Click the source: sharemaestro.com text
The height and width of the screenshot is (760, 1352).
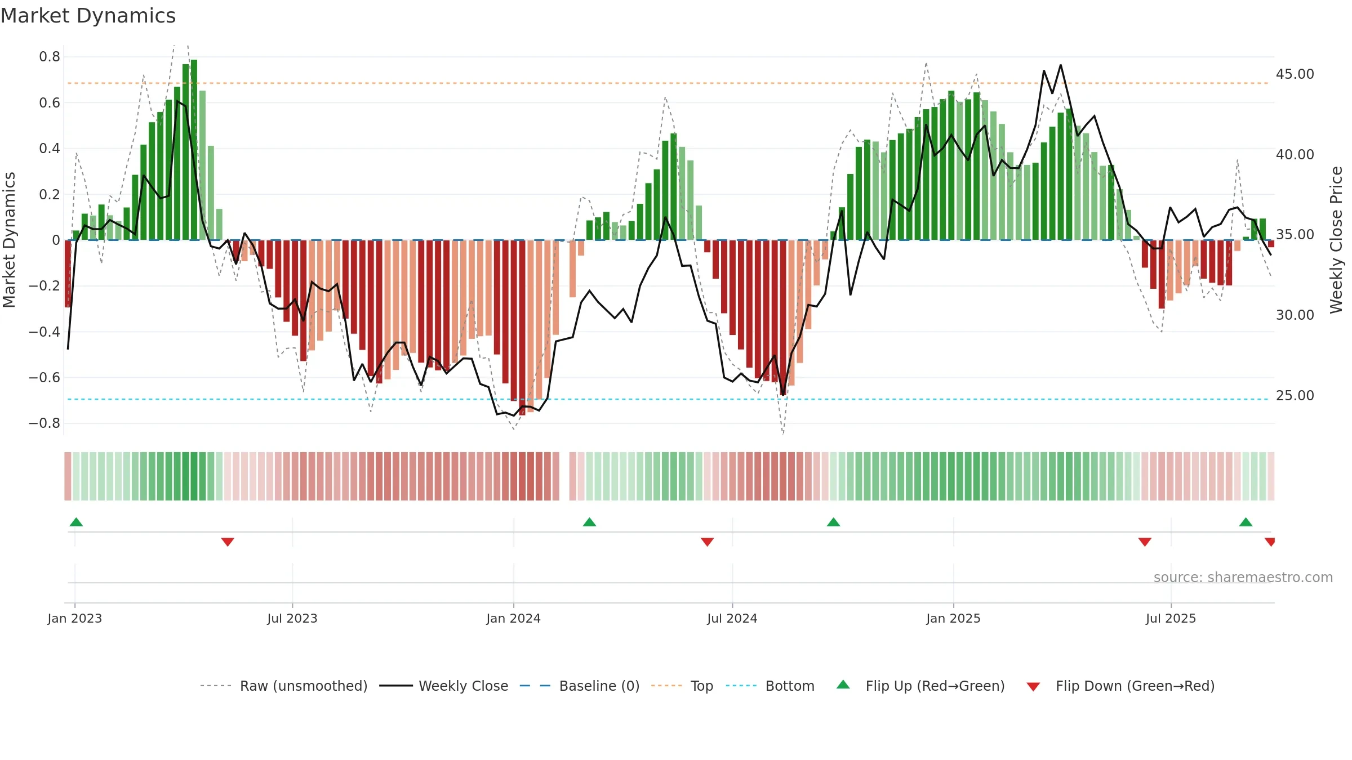[x=1243, y=577]
